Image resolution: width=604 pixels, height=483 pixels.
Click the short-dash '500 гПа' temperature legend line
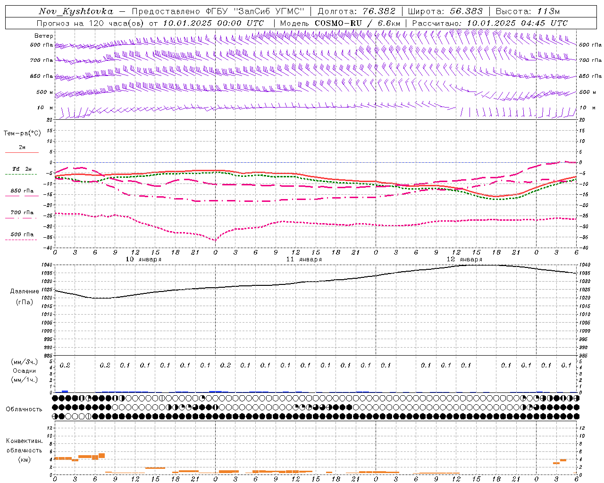22,240
